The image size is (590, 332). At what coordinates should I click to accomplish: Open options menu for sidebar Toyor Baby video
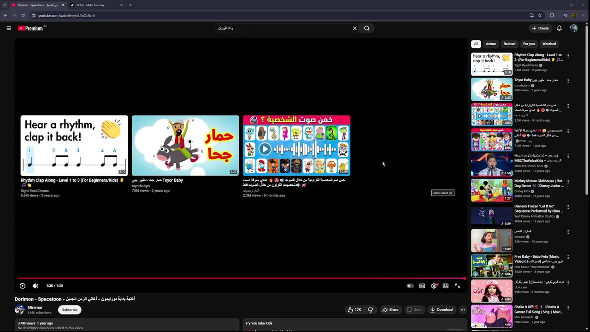pos(568,81)
